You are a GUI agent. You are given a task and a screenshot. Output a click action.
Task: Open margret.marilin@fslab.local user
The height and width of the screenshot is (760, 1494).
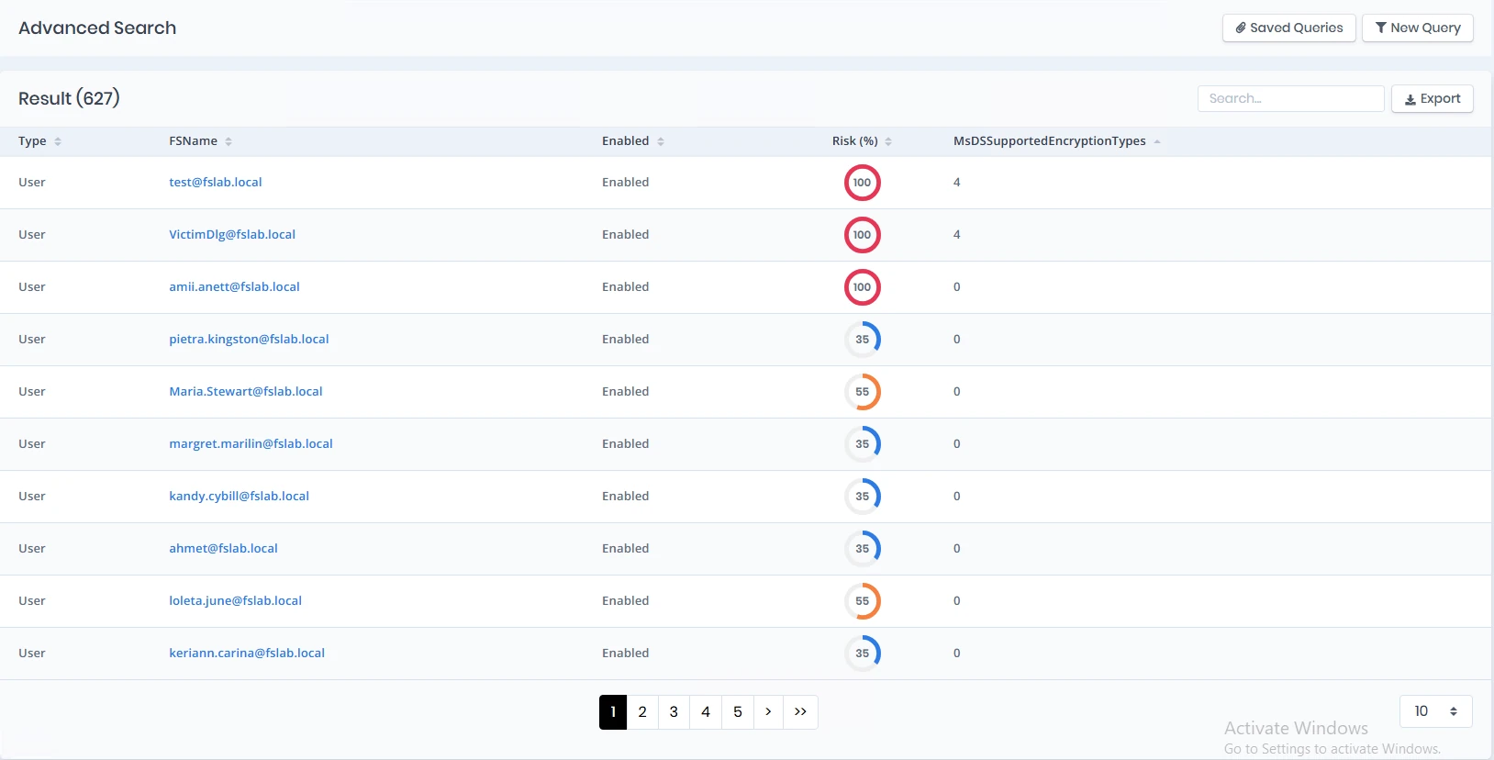point(251,443)
